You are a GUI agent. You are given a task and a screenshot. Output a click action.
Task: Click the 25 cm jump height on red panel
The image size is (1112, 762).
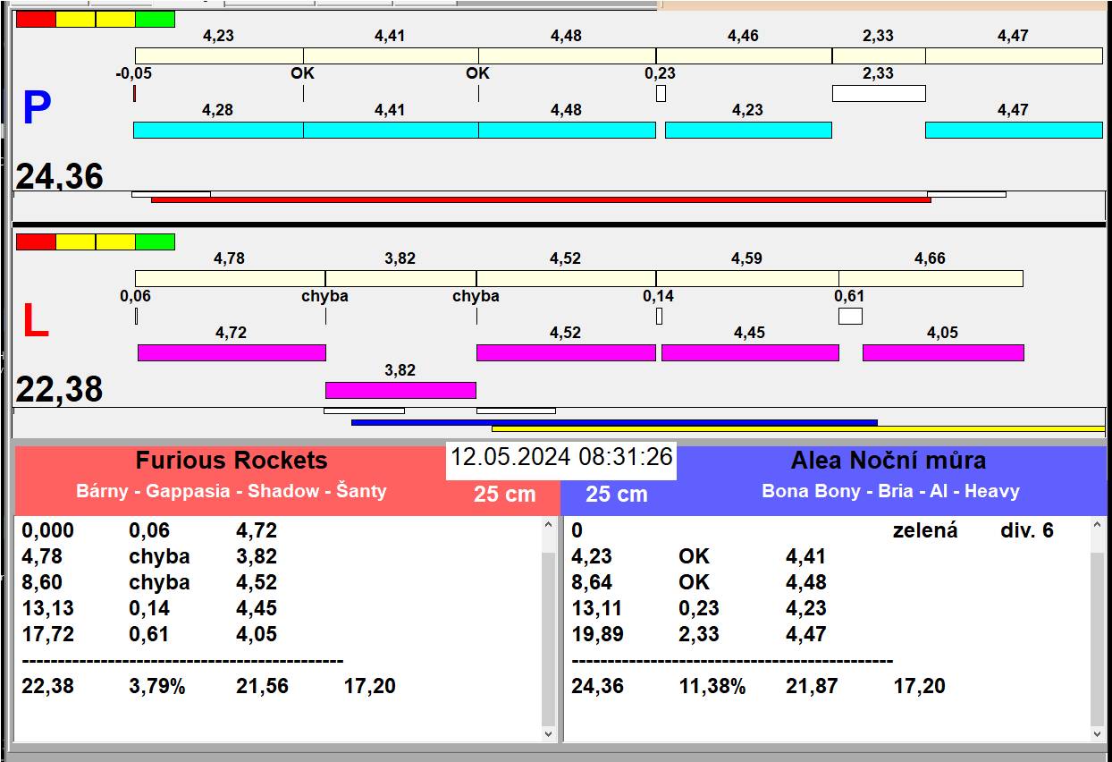pyautogui.click(x=504, y=494)
